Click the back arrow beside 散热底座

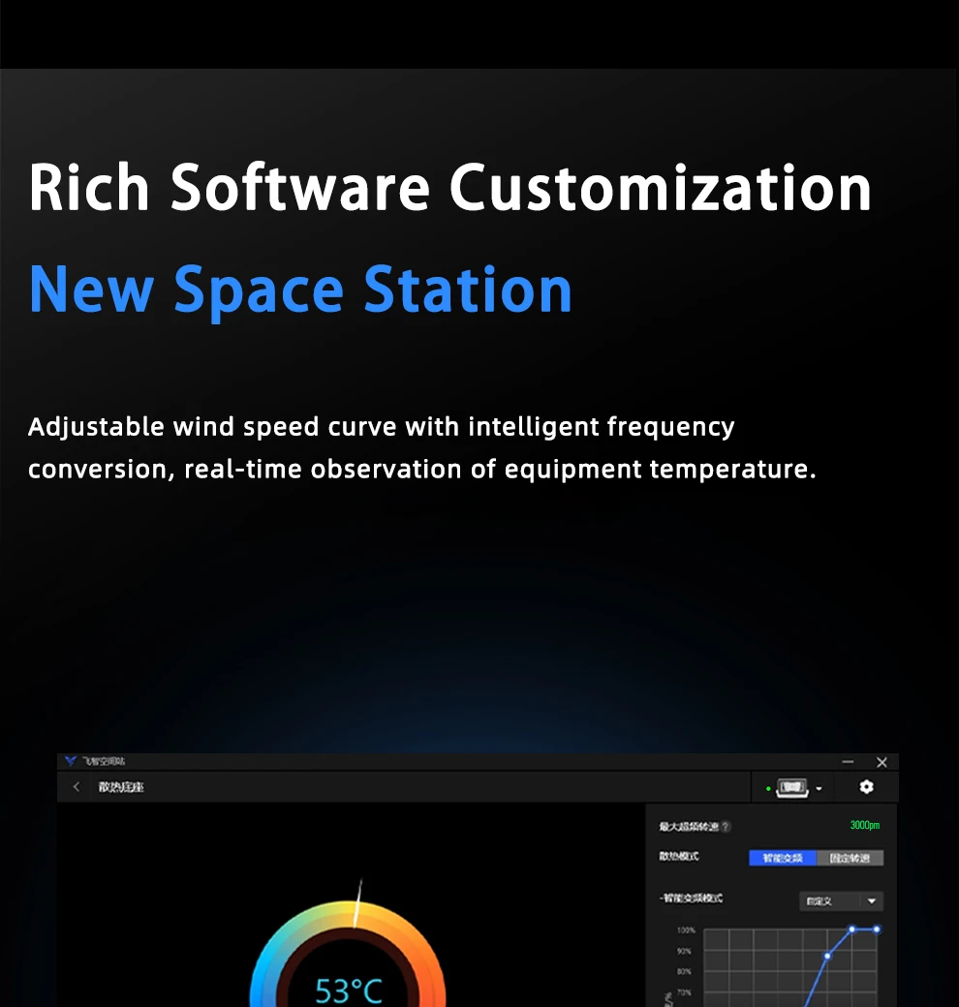77,786
